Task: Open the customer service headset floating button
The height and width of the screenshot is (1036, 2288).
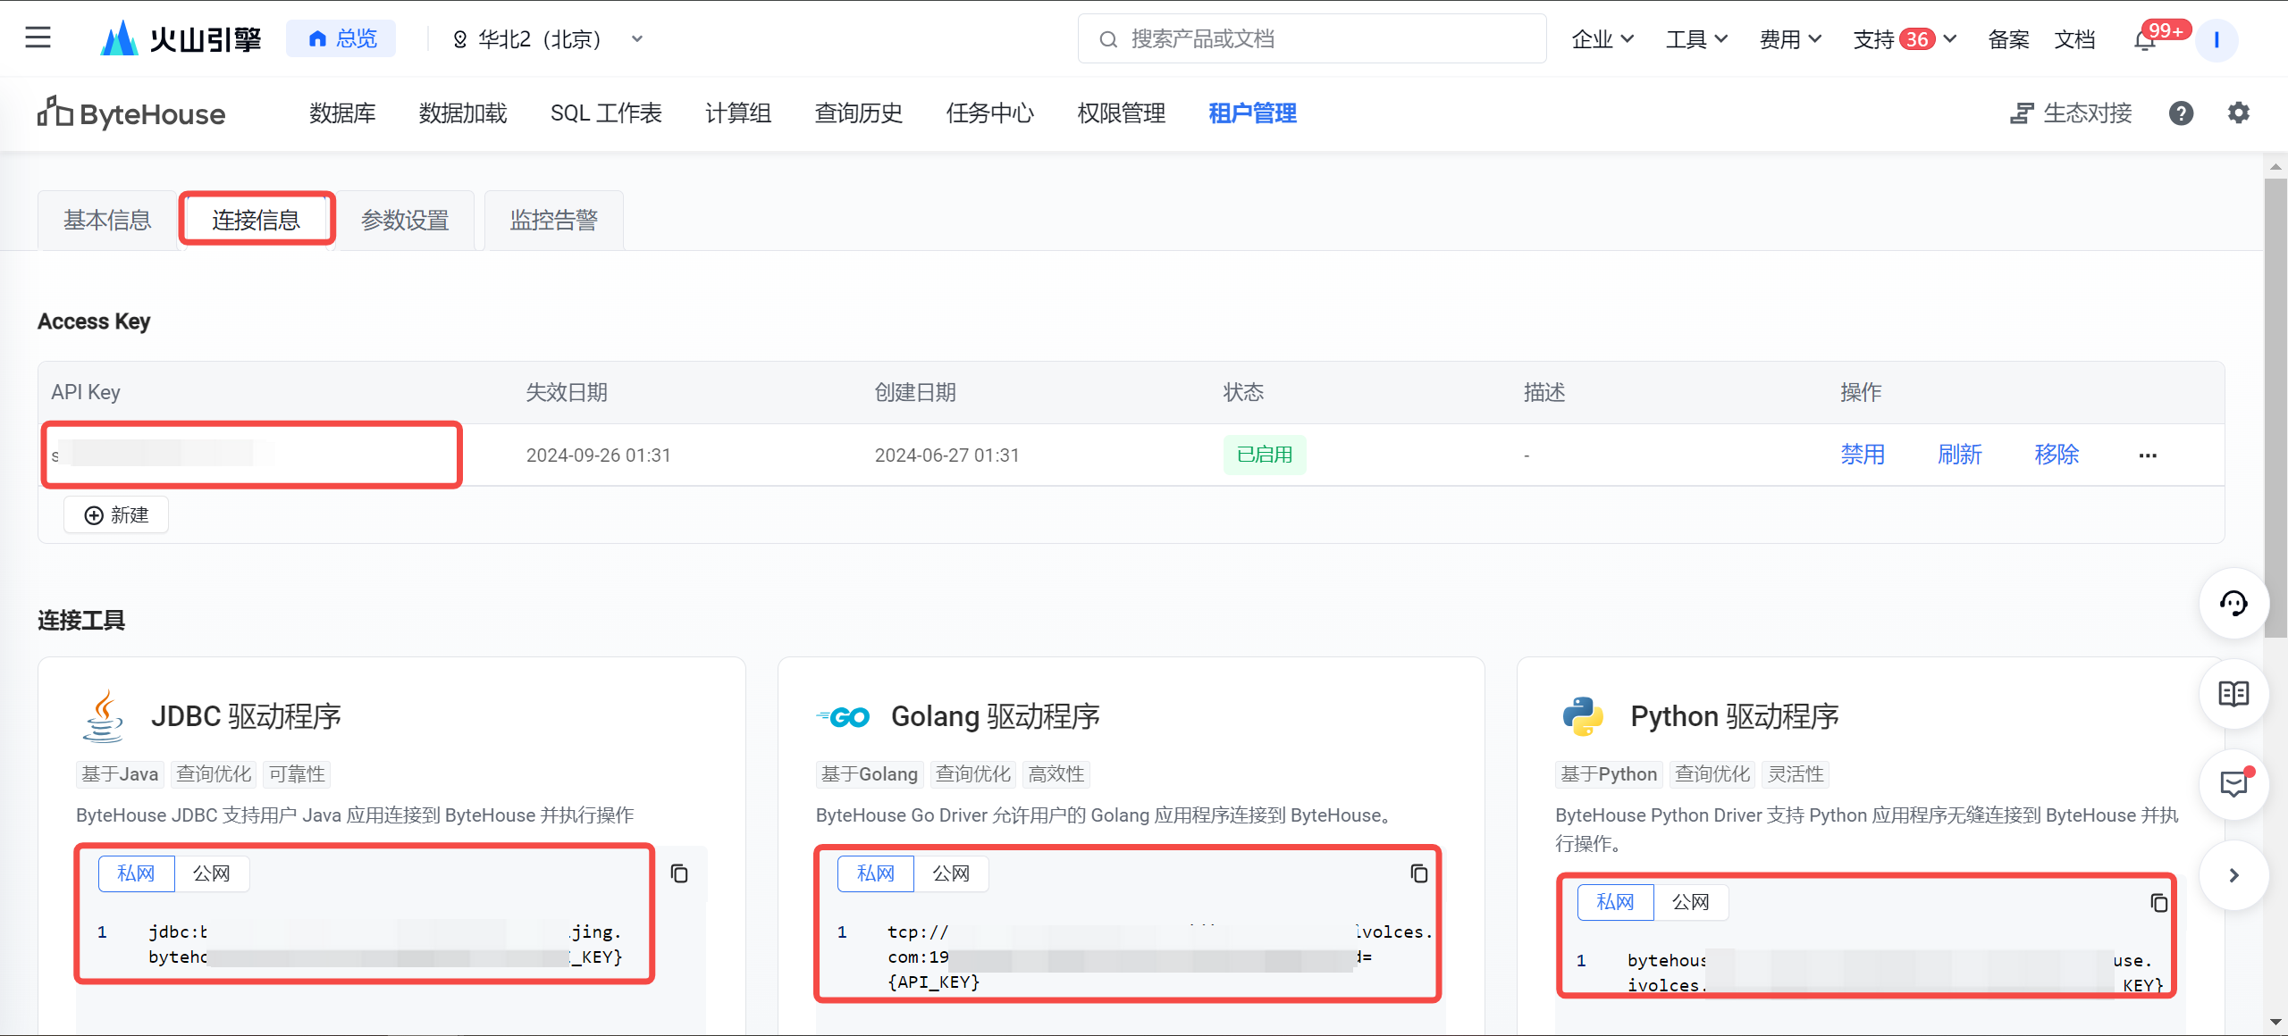Action: [2233, 604]
